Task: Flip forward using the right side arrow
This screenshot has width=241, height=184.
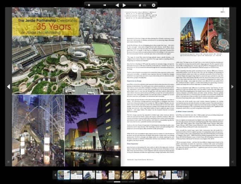Action: [233, 87]
